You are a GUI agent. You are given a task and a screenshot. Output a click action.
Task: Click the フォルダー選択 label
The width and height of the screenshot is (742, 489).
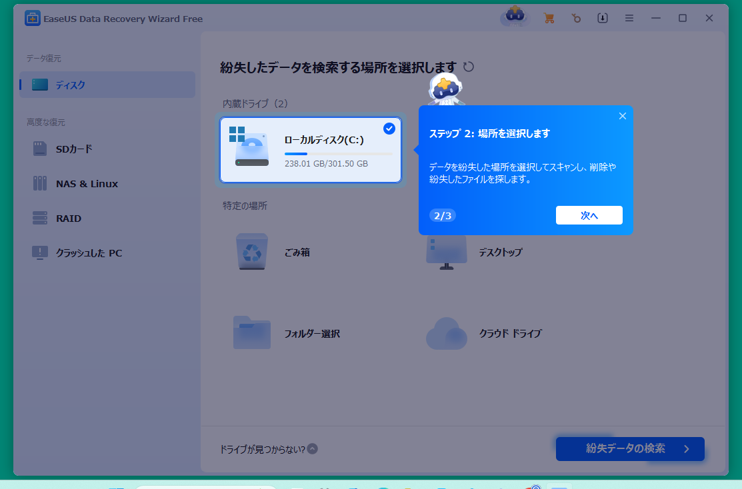pyautogui.click(x=312, y=334)
